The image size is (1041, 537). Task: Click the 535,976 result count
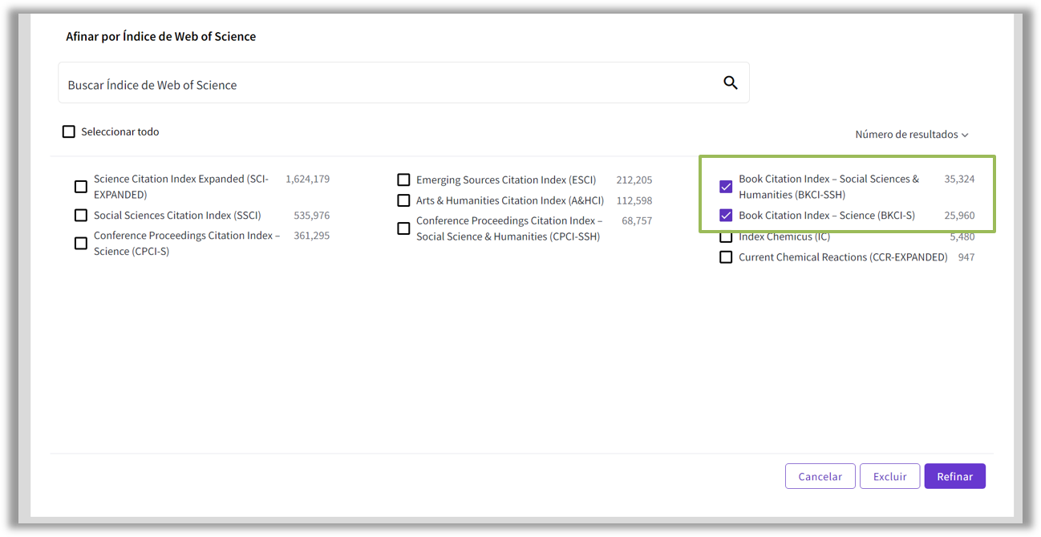(x=312, y=216)
